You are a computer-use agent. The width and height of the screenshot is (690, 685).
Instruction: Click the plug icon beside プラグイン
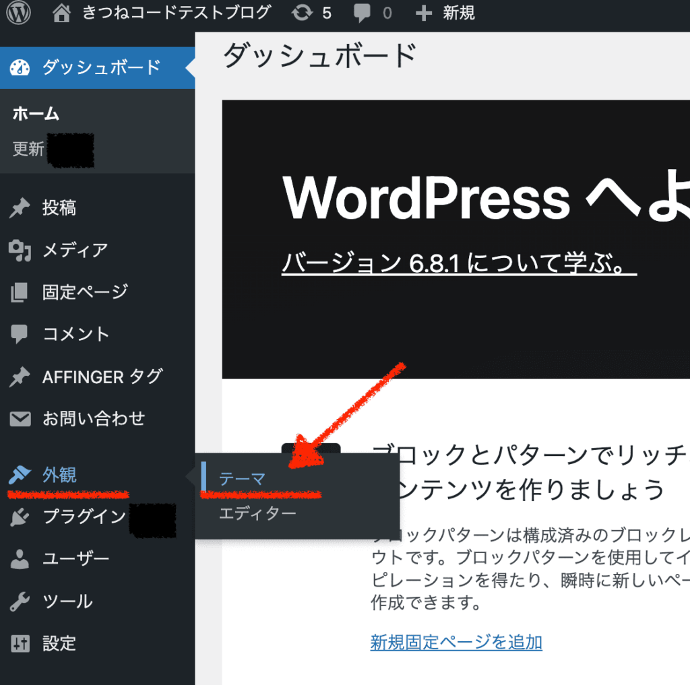click(x=20, y=517)
